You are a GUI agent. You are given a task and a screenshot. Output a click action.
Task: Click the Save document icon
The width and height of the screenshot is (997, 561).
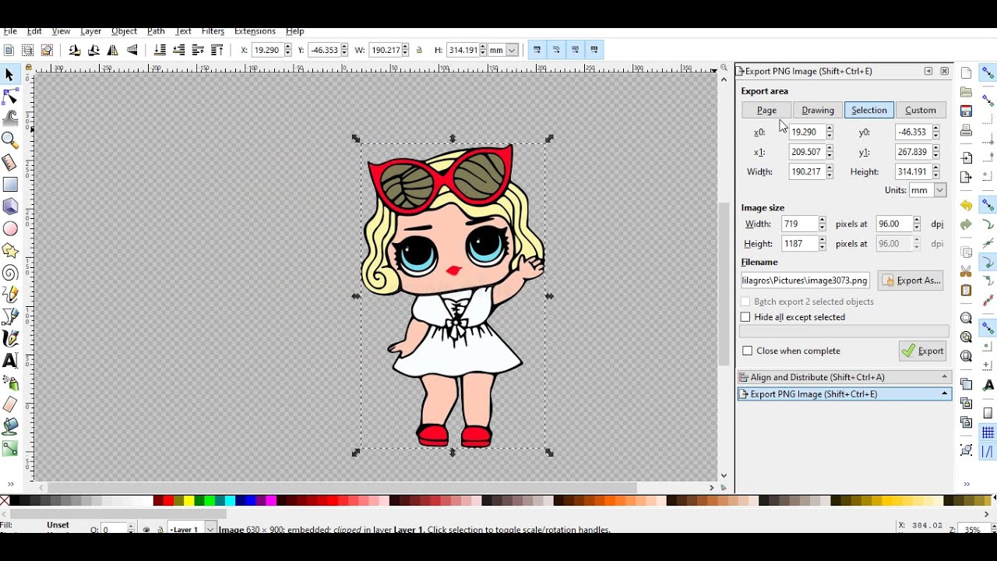point(966,111)
